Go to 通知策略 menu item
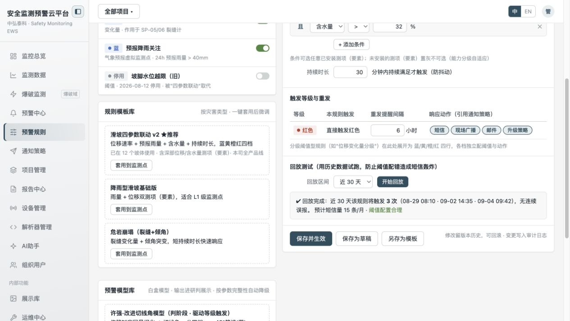Image resolution: width=570 pixels, height=321 pixels. click(x=44, y=151)
